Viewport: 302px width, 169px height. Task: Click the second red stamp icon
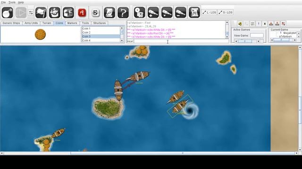277,24
